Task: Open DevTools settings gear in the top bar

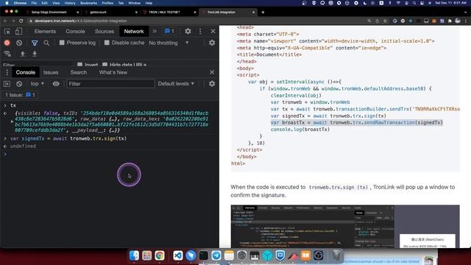Action: (188, 31)
